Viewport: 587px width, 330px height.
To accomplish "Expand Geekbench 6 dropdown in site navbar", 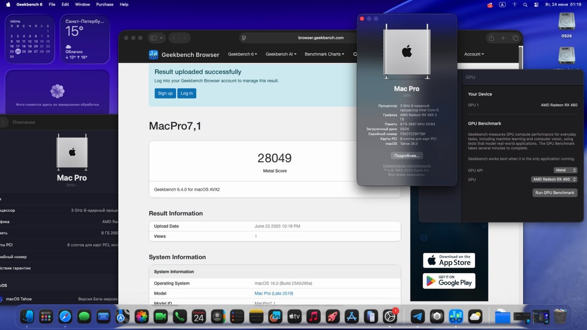I will (243, 54).
